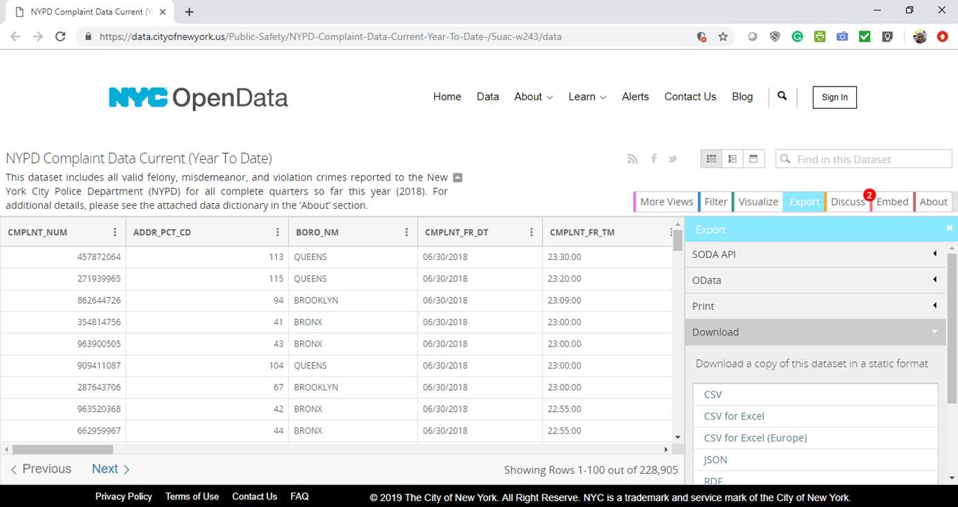Open the More Views tab
This screenshot has height=507, width=958.
[666, 201]
